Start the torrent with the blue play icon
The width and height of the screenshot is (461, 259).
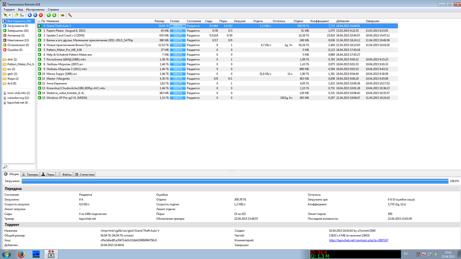(30, 15)
